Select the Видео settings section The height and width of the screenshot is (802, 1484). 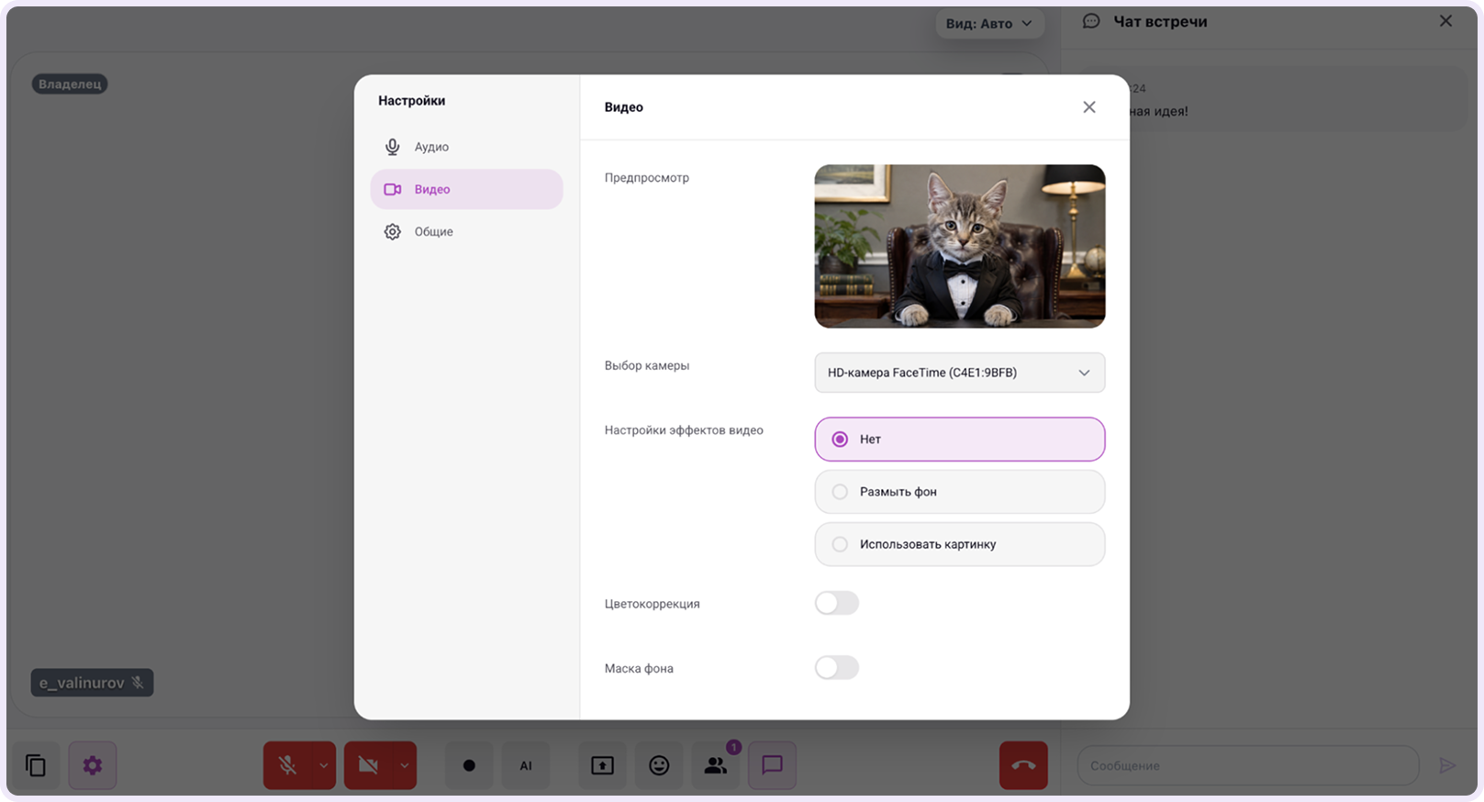tap(466, 189)
